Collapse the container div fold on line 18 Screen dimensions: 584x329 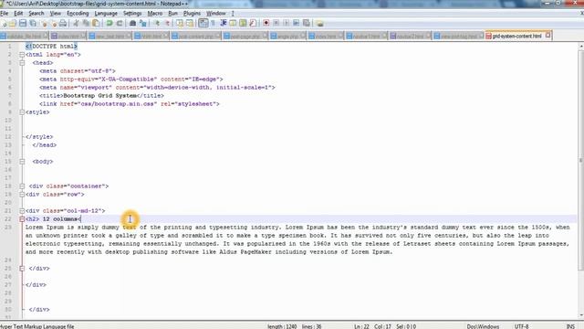pyautogui.click(x=22, y=186)
